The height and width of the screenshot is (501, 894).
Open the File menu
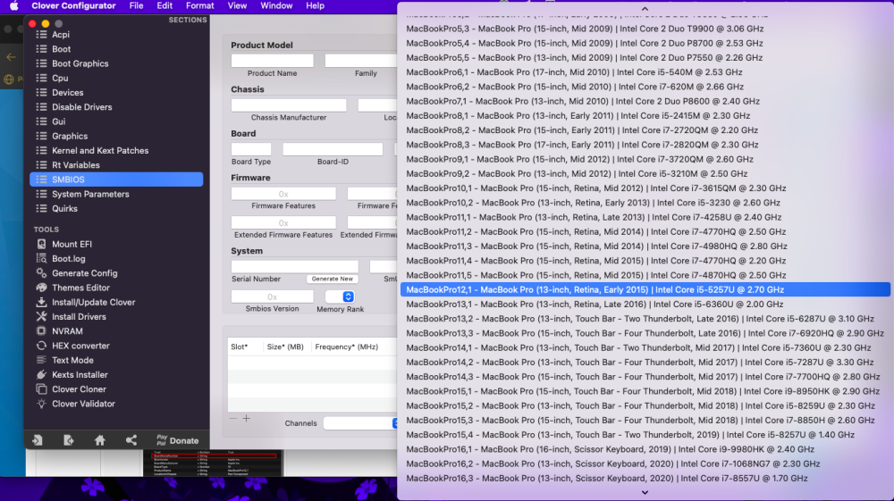(136, 5)
